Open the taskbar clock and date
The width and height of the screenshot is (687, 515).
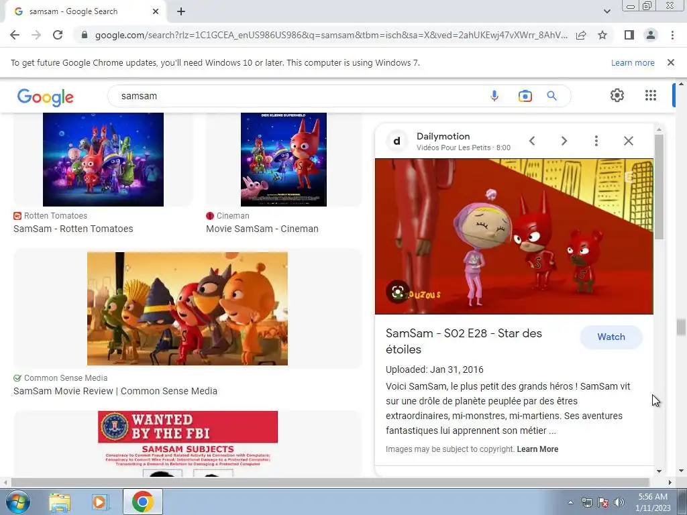pos(653,502)
